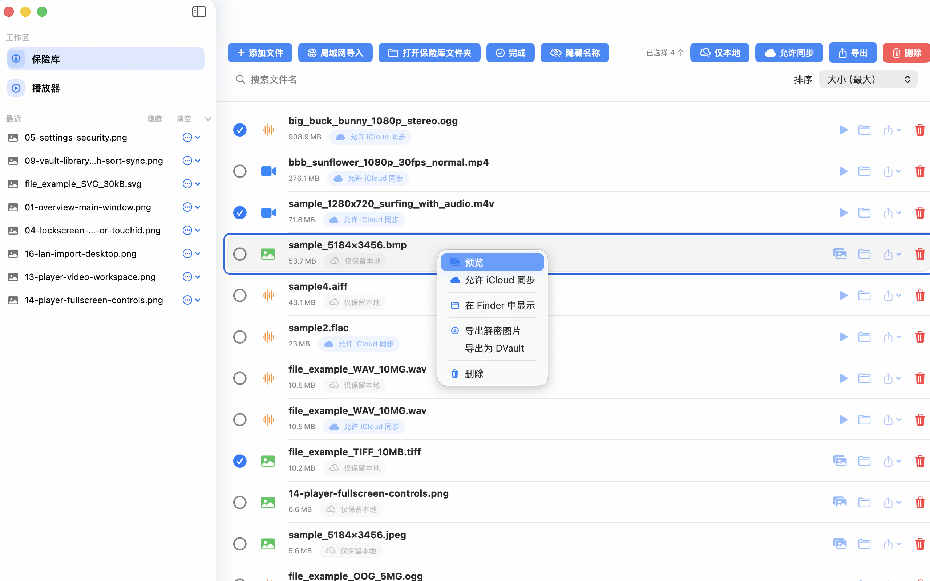Image resolution: width=930 pixels, height=581 pixels.
Task: Choose 预览 from the context menu
Action: [x=492, y=262]
